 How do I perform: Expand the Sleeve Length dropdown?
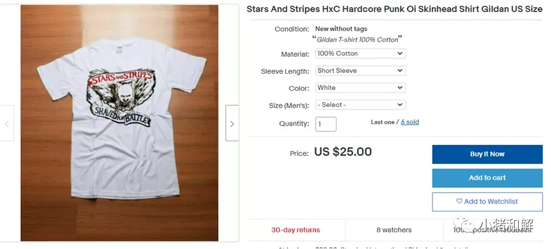(x=360, y=71)
